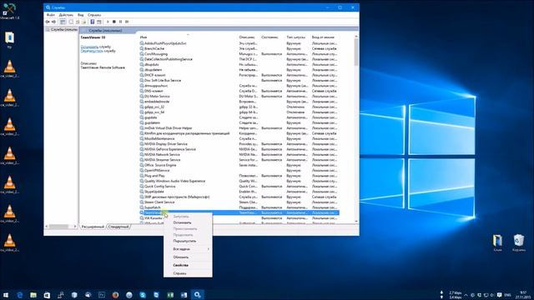Open Skype from the taskbar
This screenshot has width=534, height=300.
point(143,295)
